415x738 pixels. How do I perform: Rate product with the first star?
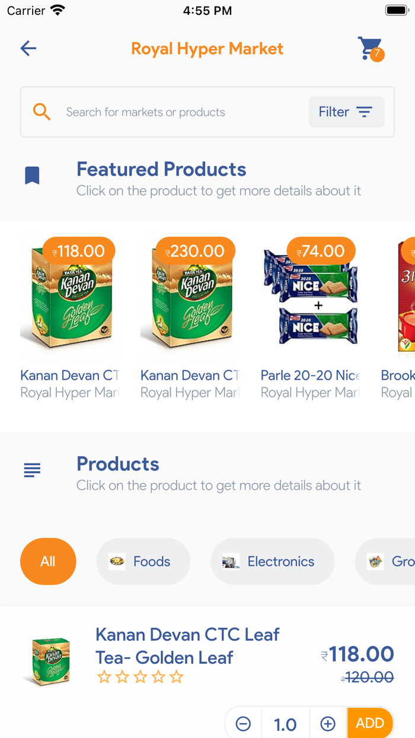pyautogui.click(x=104, y=677)
